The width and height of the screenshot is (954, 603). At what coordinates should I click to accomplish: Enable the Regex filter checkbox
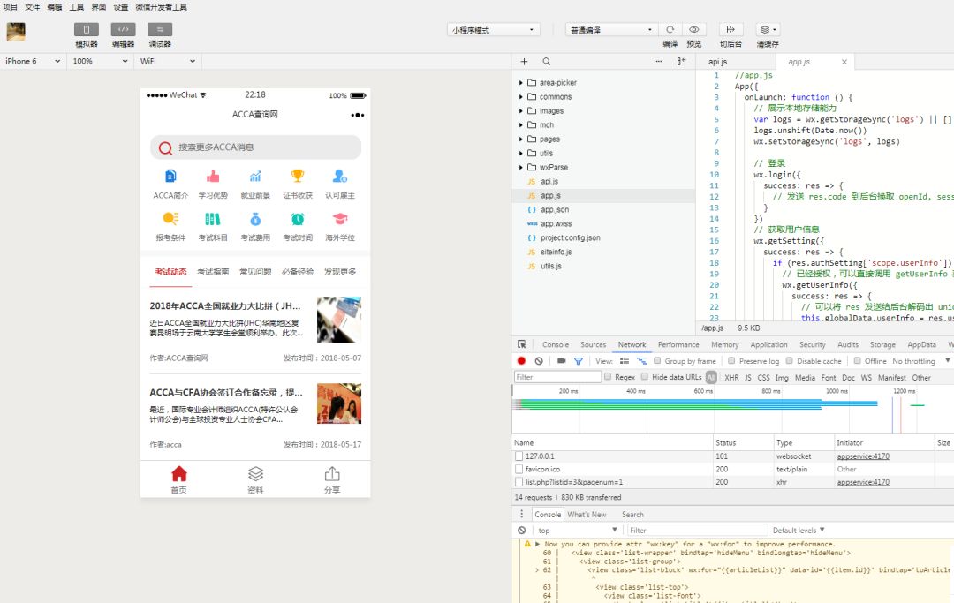(607, 377)
